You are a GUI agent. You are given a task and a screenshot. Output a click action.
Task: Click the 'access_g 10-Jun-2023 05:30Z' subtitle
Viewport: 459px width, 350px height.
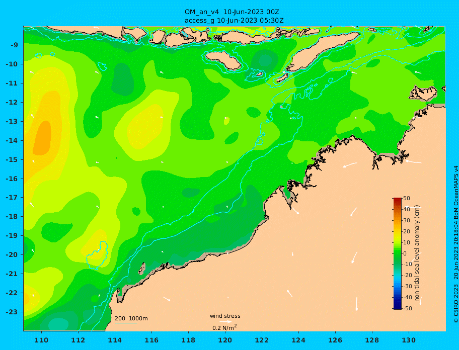pyautogui.click(x=234, y=21)
